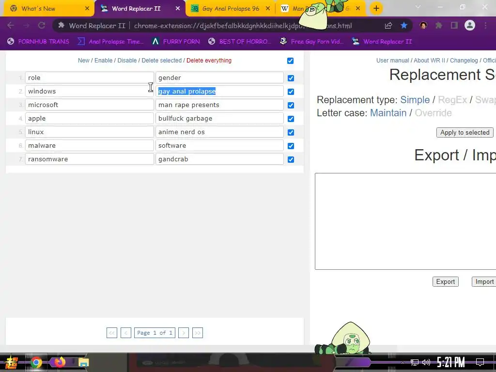The width and height of the screenshot is (496, 372).
Task: Open the Changelog link
Action: [464, 61]
